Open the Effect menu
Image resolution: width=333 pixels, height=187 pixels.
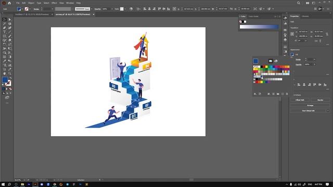(54, 3)
